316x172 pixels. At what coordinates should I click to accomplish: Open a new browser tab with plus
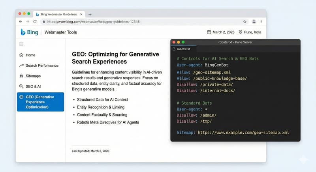[90, 14]
